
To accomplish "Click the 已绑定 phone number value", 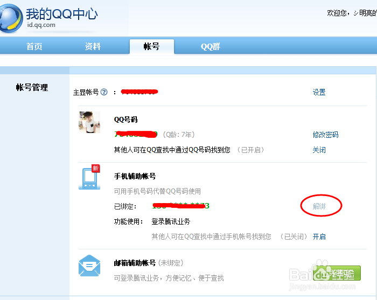I will click(x=181, y=206).
